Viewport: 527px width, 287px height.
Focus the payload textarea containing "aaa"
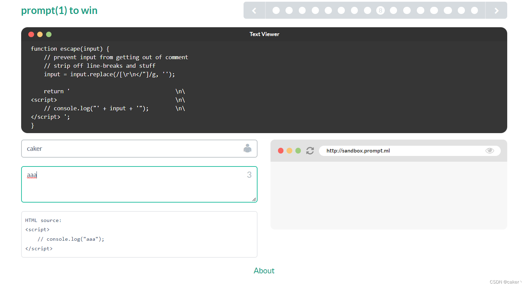[x=139, y=184]
